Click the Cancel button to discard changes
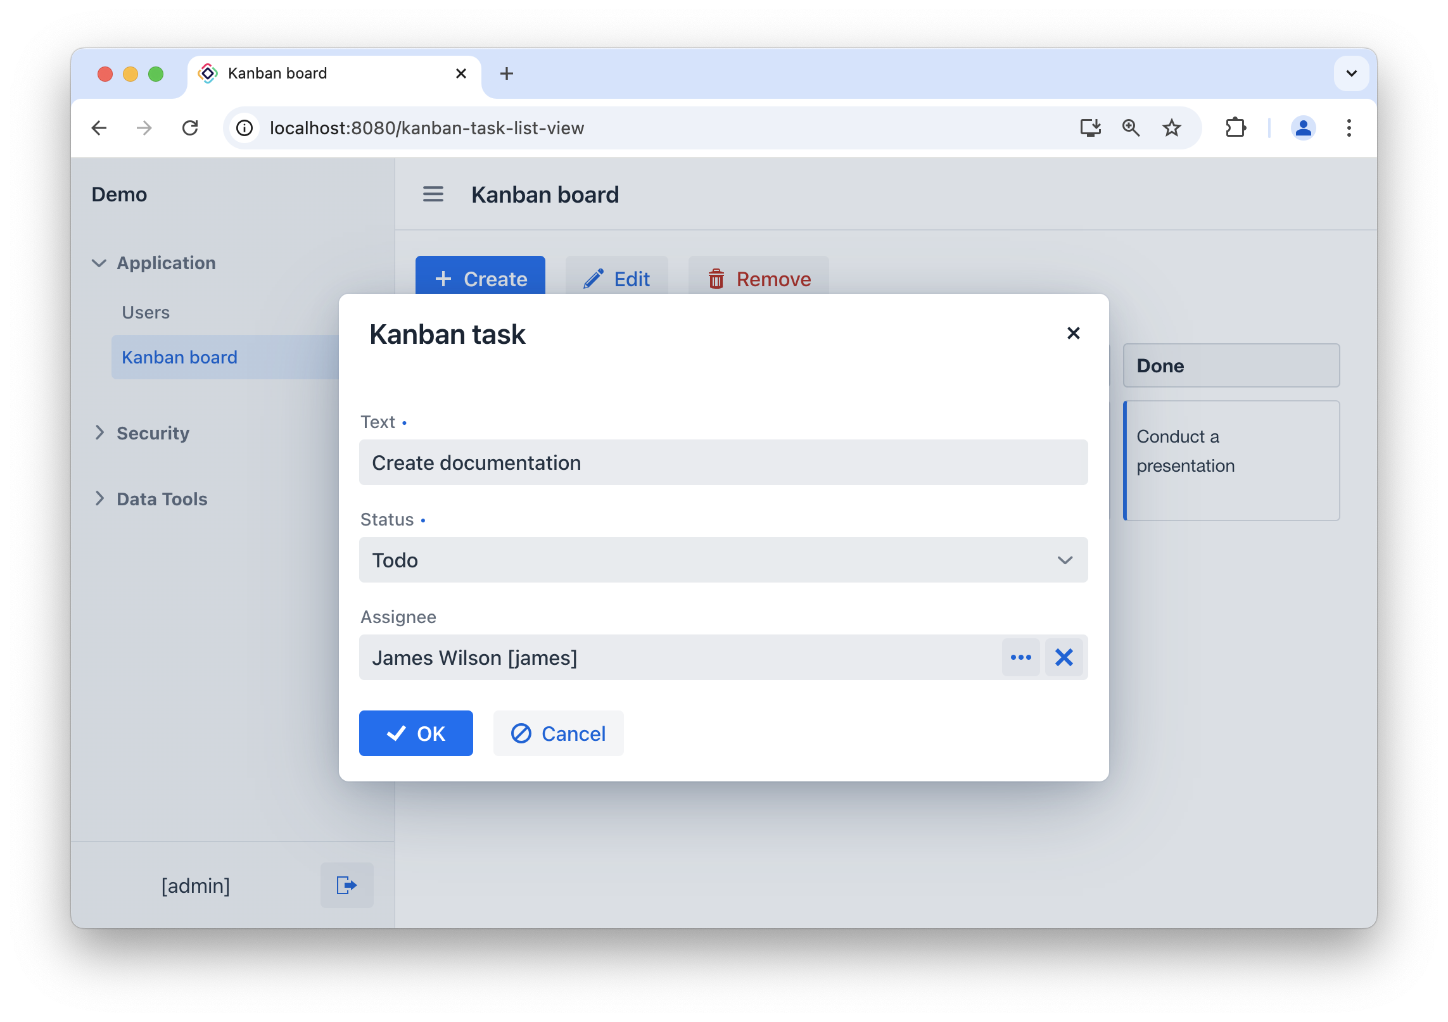 pos(557,732)
